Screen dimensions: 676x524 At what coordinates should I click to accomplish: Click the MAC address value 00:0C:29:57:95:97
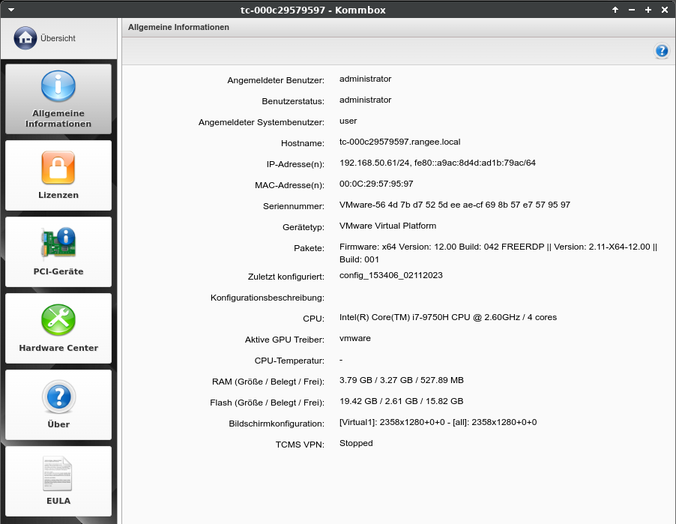coord(376,184)
